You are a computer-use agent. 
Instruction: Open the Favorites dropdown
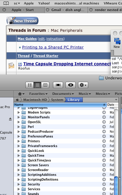pyautogui.click(x=38, y=94)
